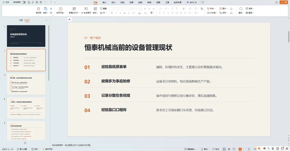The image size is (290, 151).
Task: Click the fit-to-window zoom icon
Action: coord(249,149)
